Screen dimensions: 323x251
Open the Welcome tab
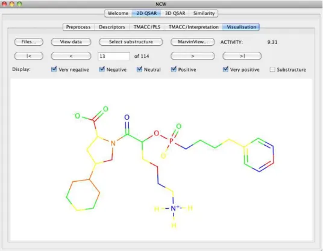coord(118,13)
